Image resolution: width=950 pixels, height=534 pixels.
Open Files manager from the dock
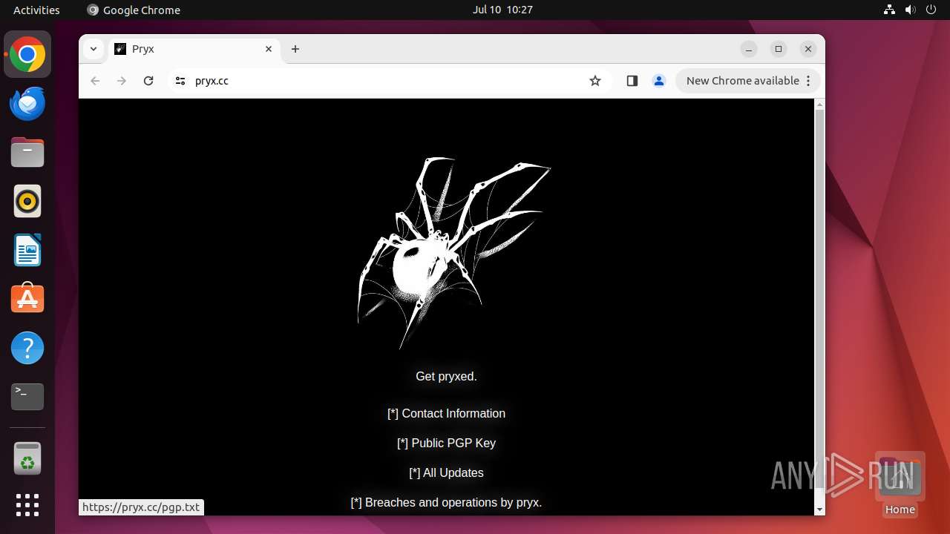27,152
